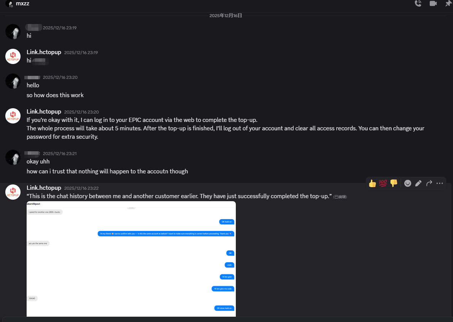Start a voice call with mxzz

pos(418,3)
